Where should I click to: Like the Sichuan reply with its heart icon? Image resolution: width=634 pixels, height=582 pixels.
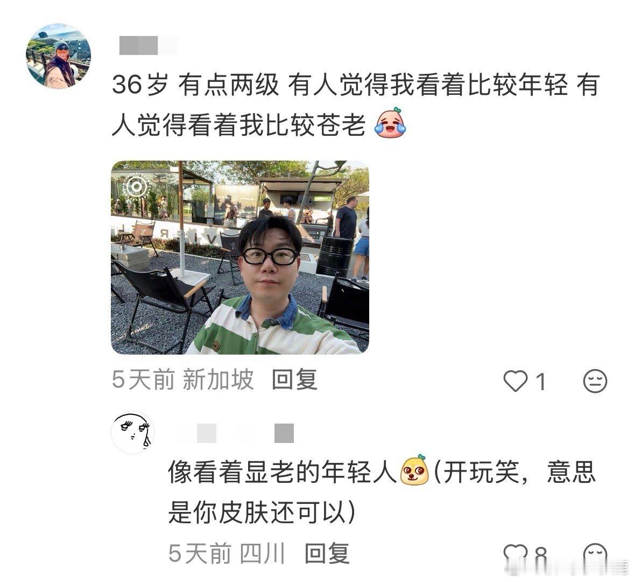pyautogui.click(x=515, y=553)
